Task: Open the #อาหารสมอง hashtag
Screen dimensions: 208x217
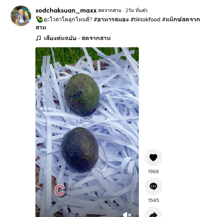Action: tap(111, 19)
